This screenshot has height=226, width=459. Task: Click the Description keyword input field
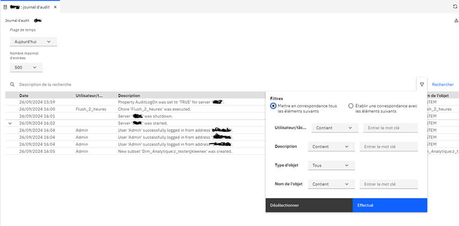(388, 146)
